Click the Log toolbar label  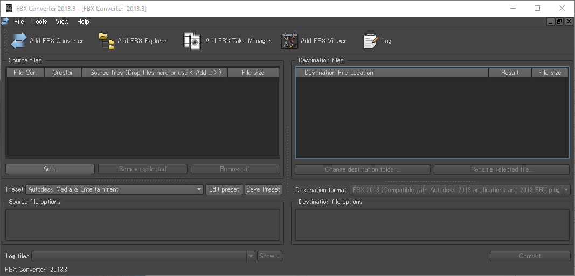tap(386, 41)
